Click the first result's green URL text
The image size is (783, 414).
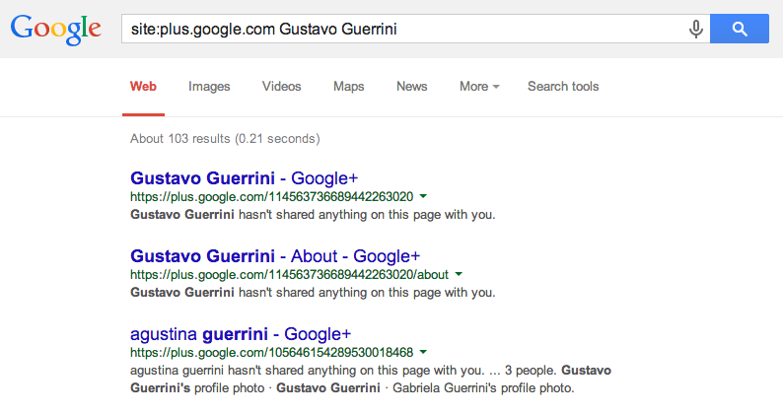click(271, 197)
